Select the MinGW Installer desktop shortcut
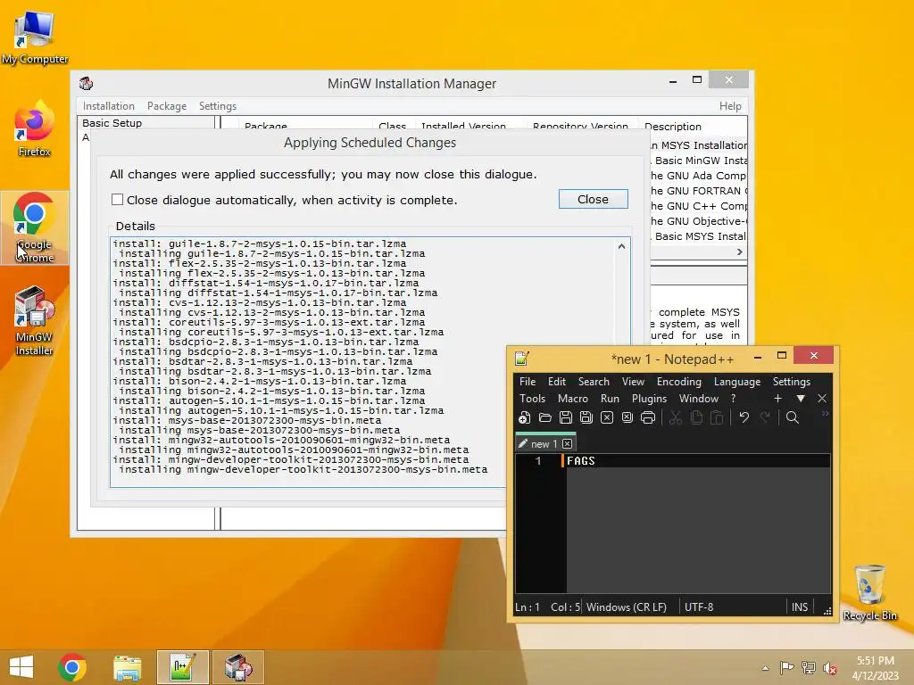Viewport: 914px width, 685px height. (35, 321)
